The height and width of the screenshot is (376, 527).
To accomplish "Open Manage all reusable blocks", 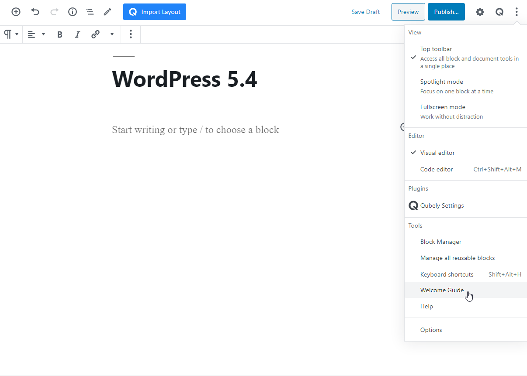I will pos(466,258).
